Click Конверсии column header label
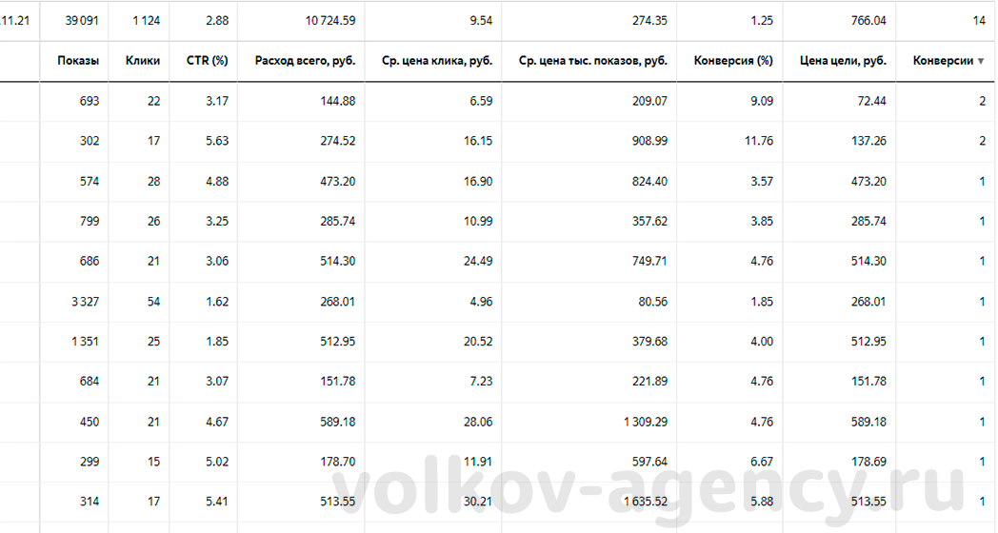 pyautogui.click(x=943, y=61)
